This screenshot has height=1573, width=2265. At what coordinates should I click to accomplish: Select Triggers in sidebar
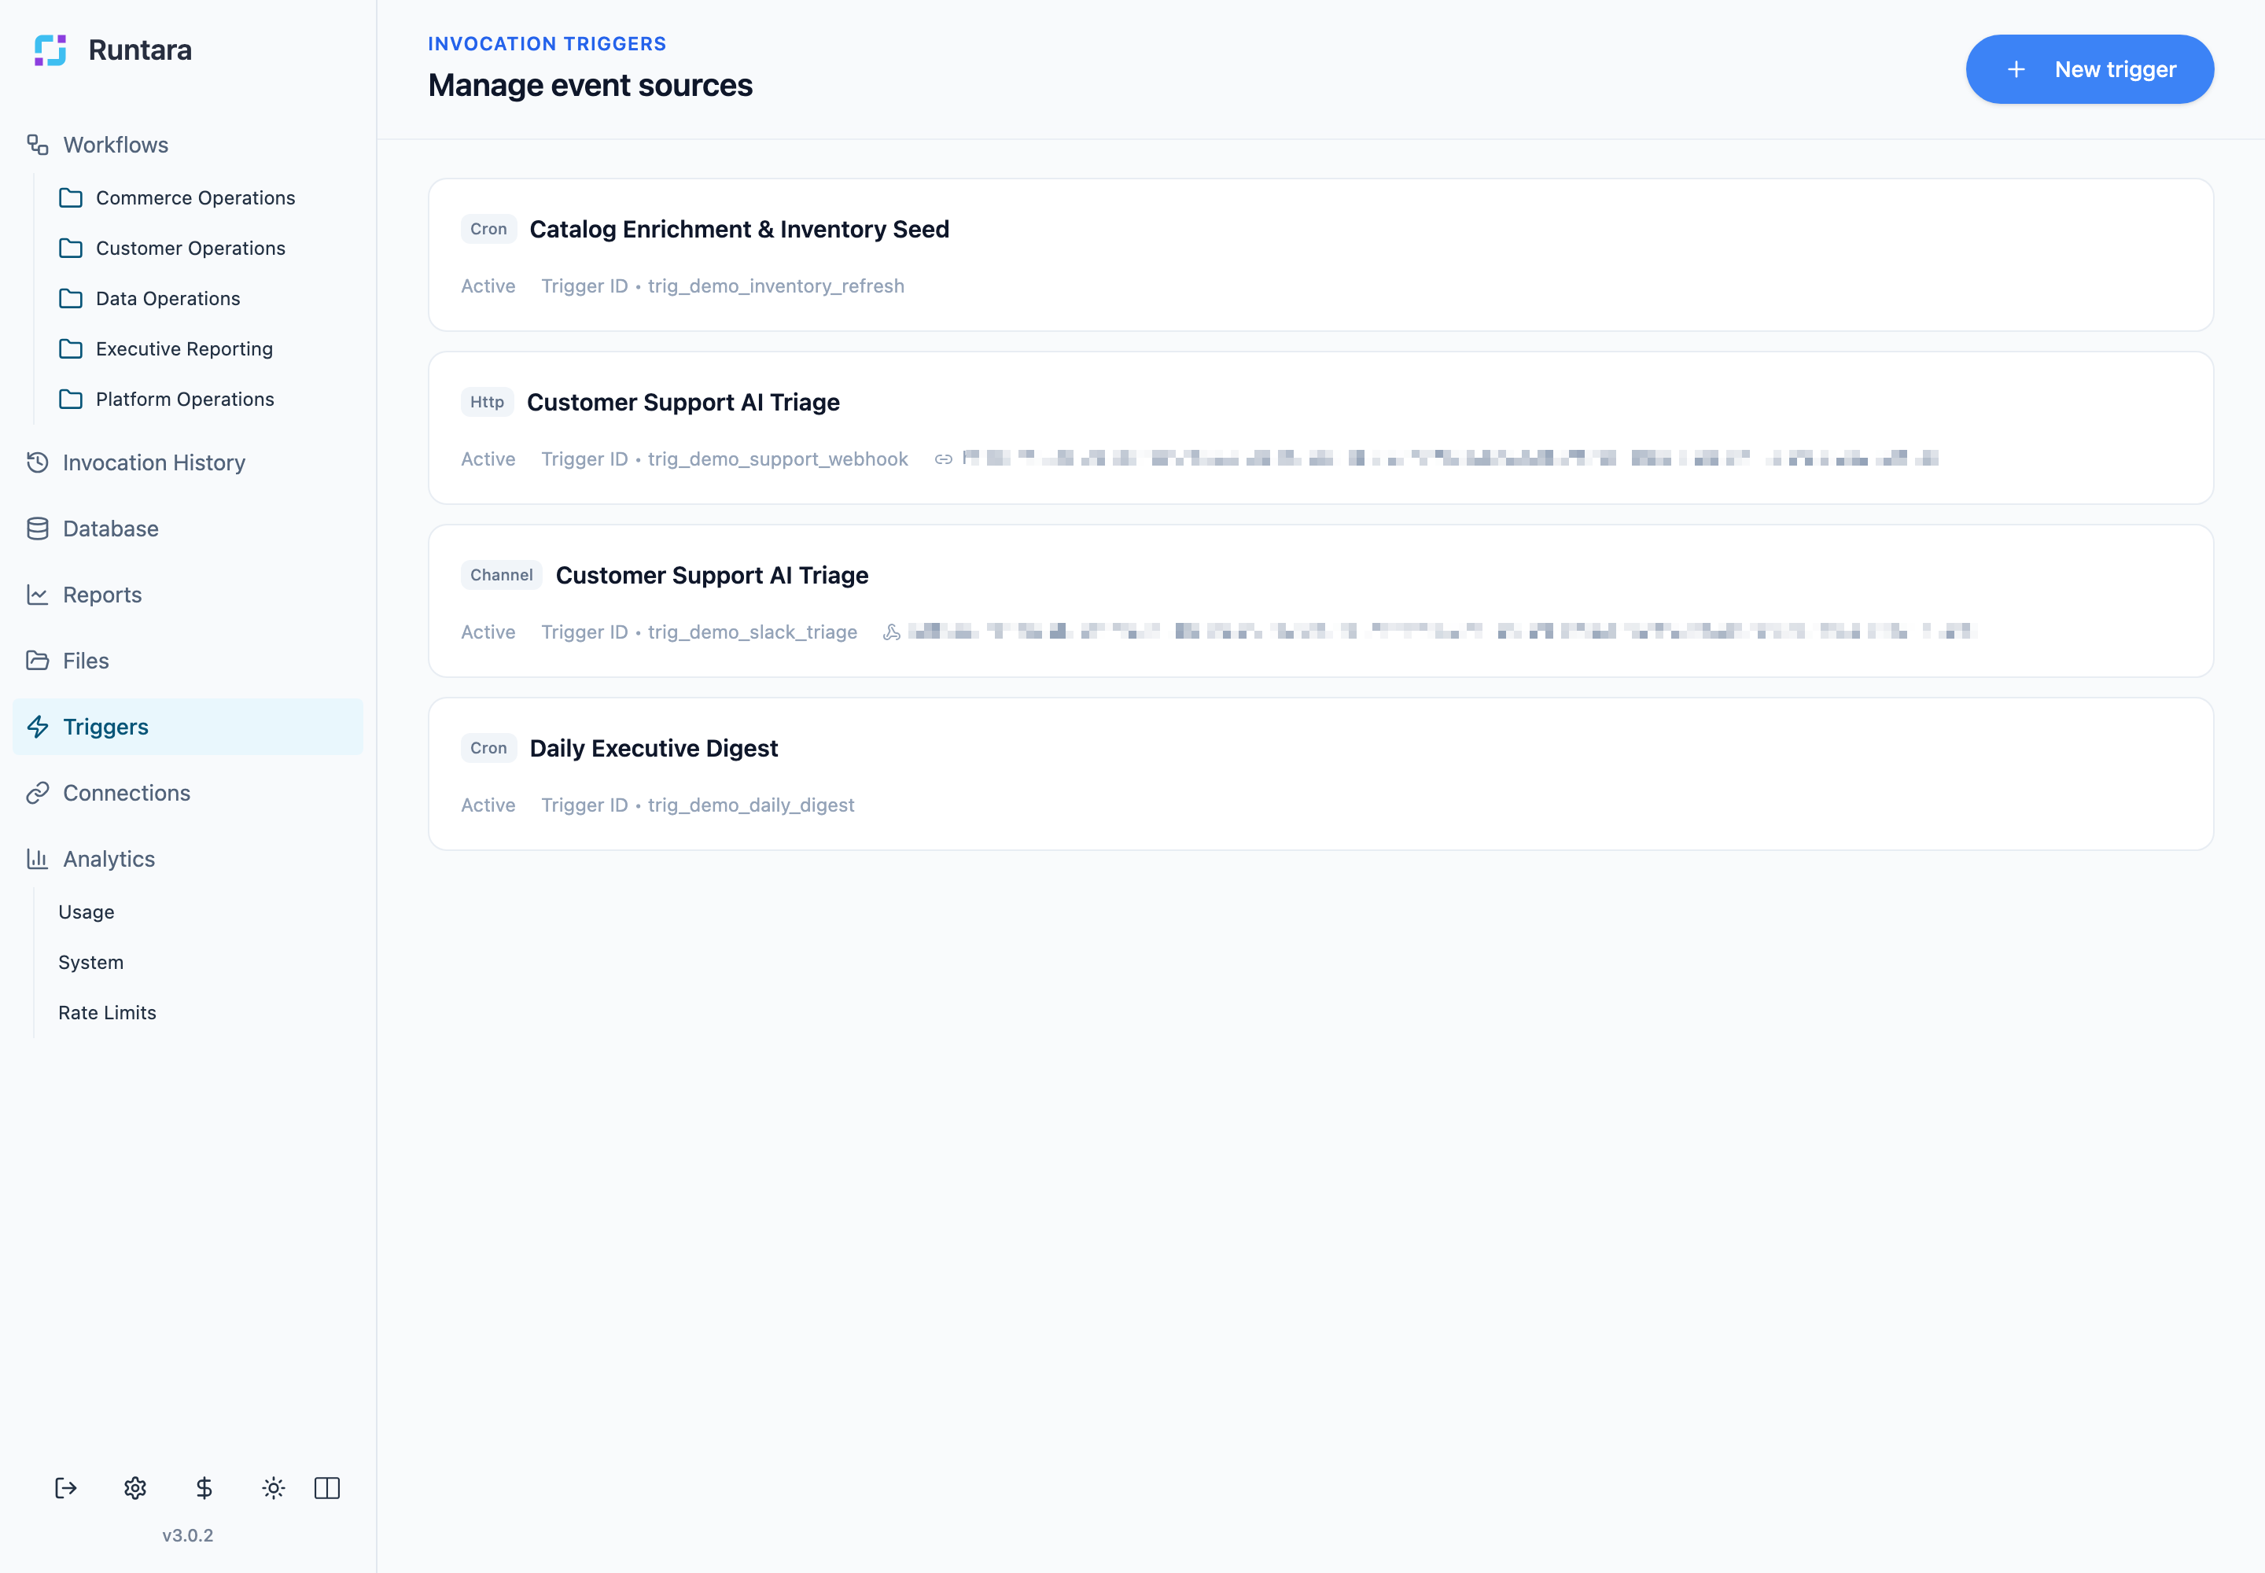(187, 727)
